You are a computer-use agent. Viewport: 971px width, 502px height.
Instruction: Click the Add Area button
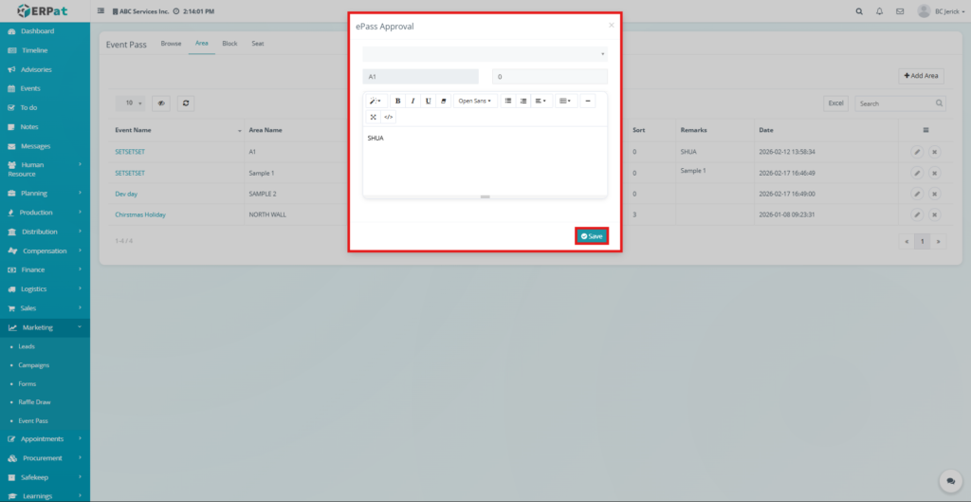(x=921, y=76)
